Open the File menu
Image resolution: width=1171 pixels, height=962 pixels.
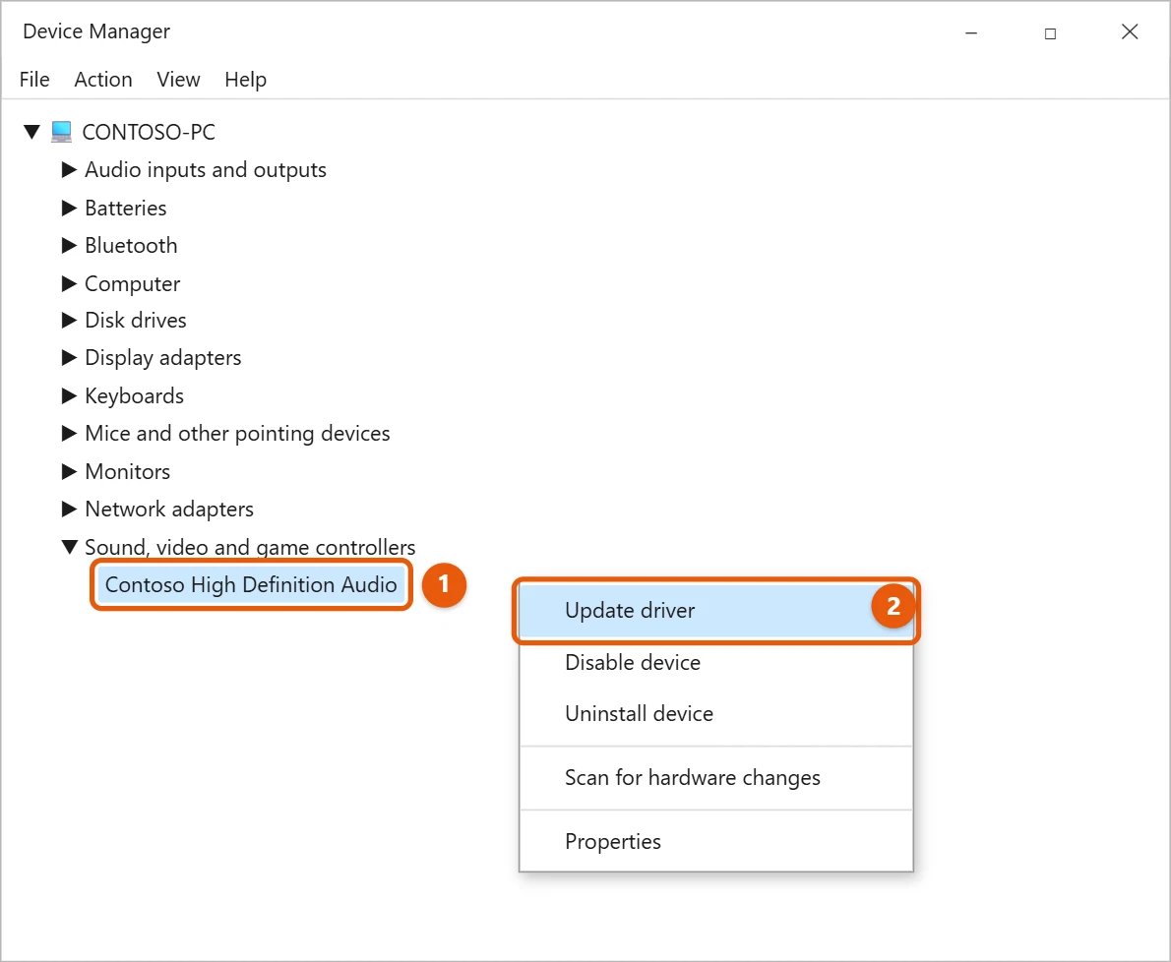(34, 79)
